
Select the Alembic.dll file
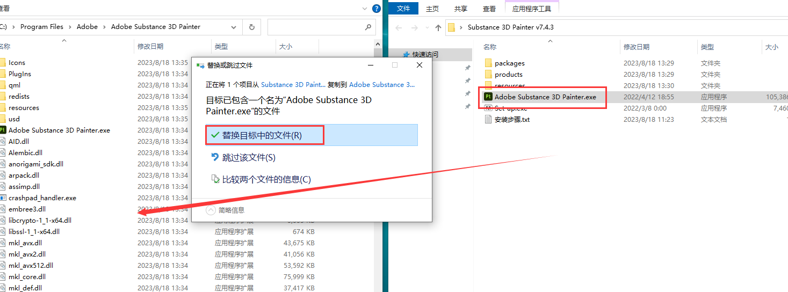25,153
